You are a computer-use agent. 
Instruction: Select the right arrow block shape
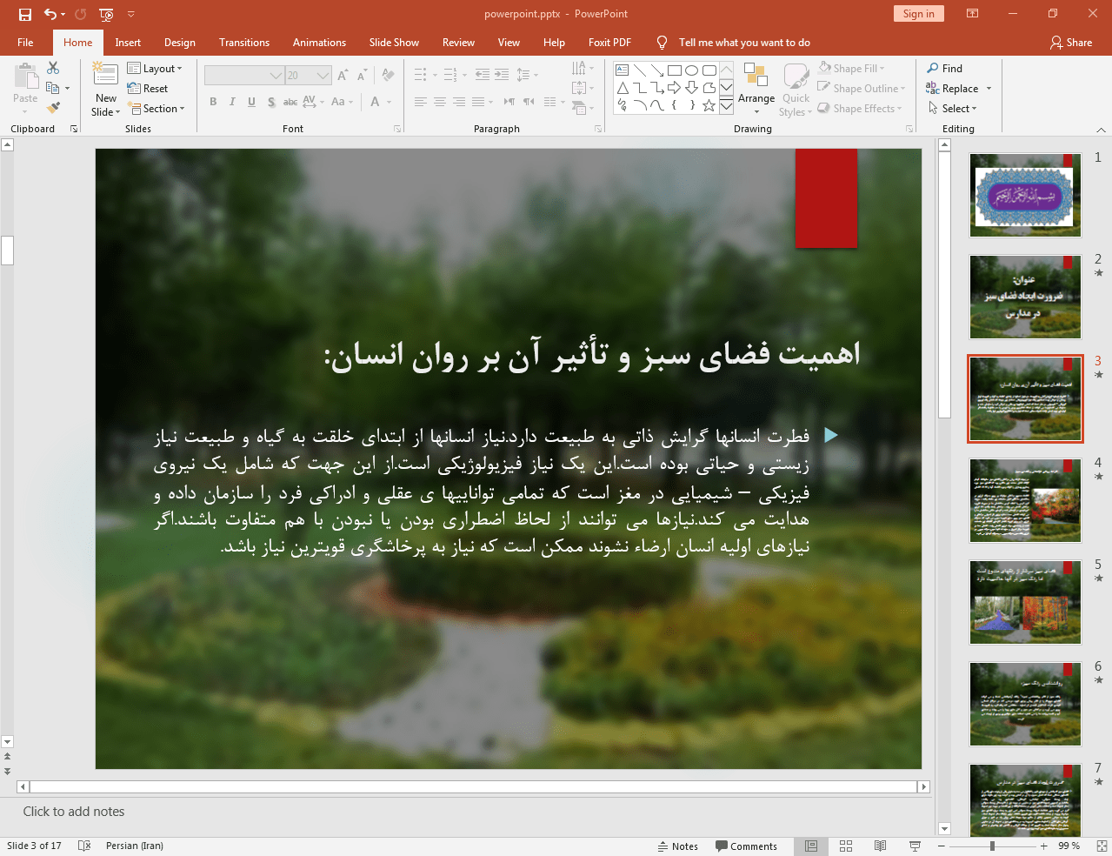coord(674,88)
